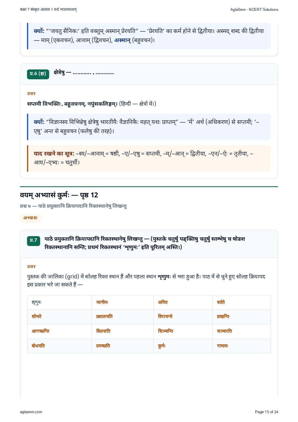Click the प्र.6 (झ) question badge
Screen dimensions: 298x422
coord(38,74)
